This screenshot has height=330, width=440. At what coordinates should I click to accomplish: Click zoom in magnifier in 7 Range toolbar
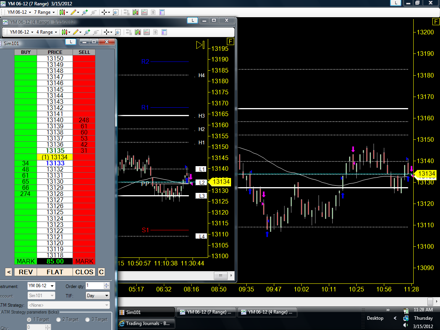85,12
